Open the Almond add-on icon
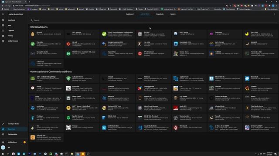279x156 pixels. point(33,34)
